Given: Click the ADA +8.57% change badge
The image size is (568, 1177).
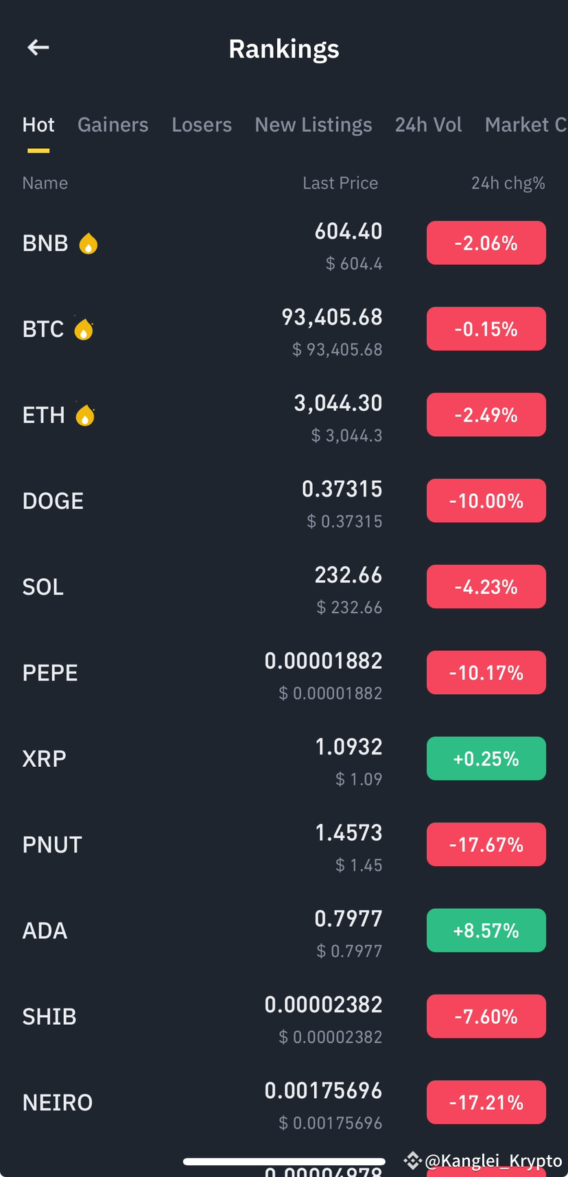Looking at the screenshot, I should (x=486, y=930).
